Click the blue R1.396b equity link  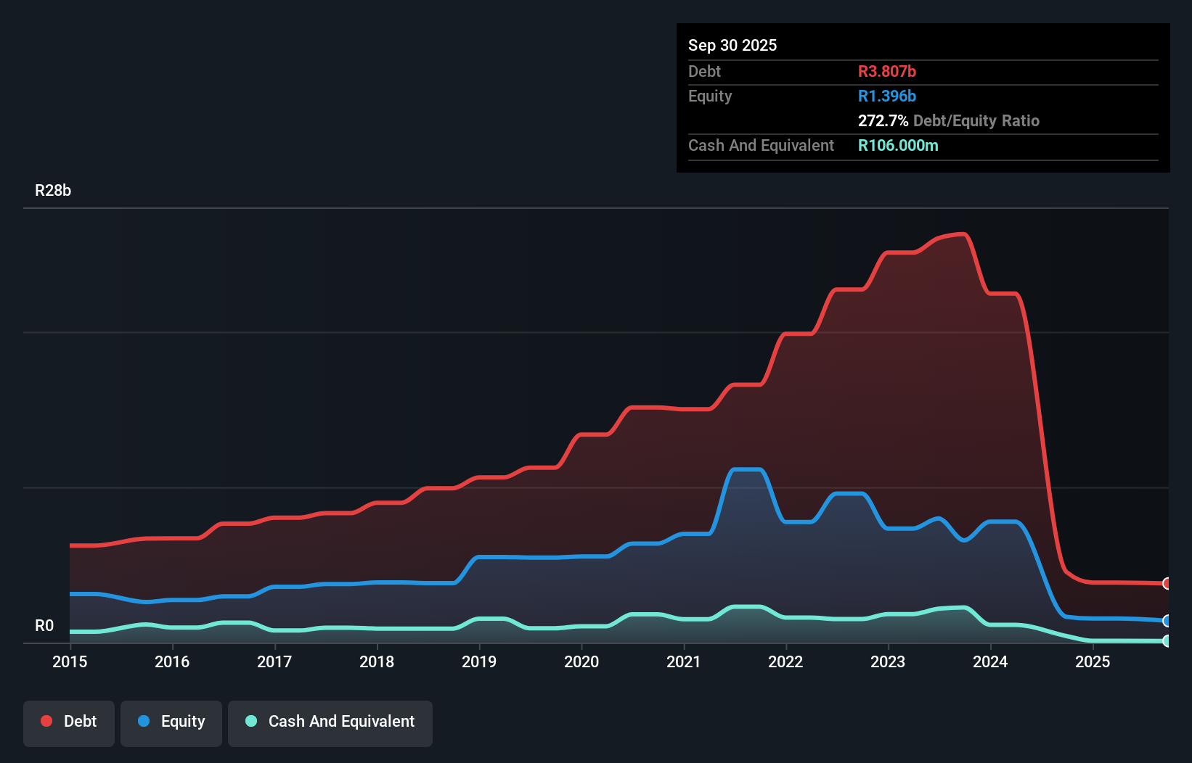[x=886, y=95]
